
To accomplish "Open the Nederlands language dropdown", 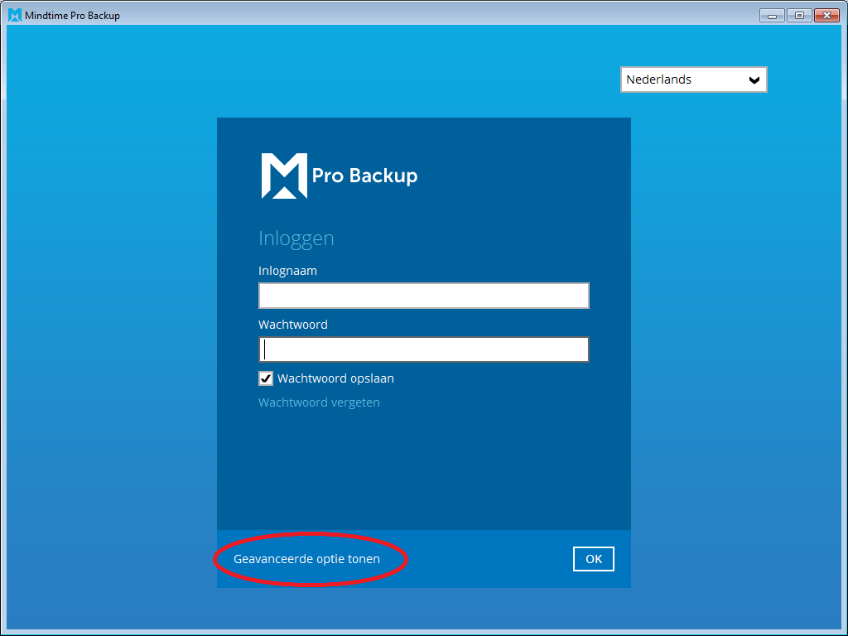I will tap(693, 79).
